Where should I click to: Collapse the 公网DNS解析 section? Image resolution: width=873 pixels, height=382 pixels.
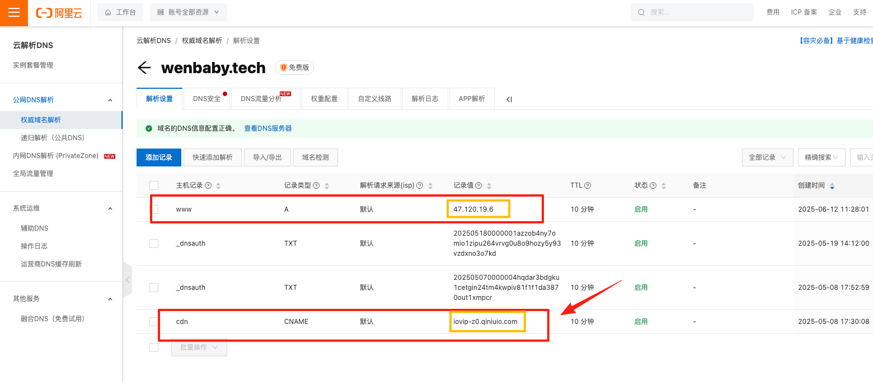[110, 100]
